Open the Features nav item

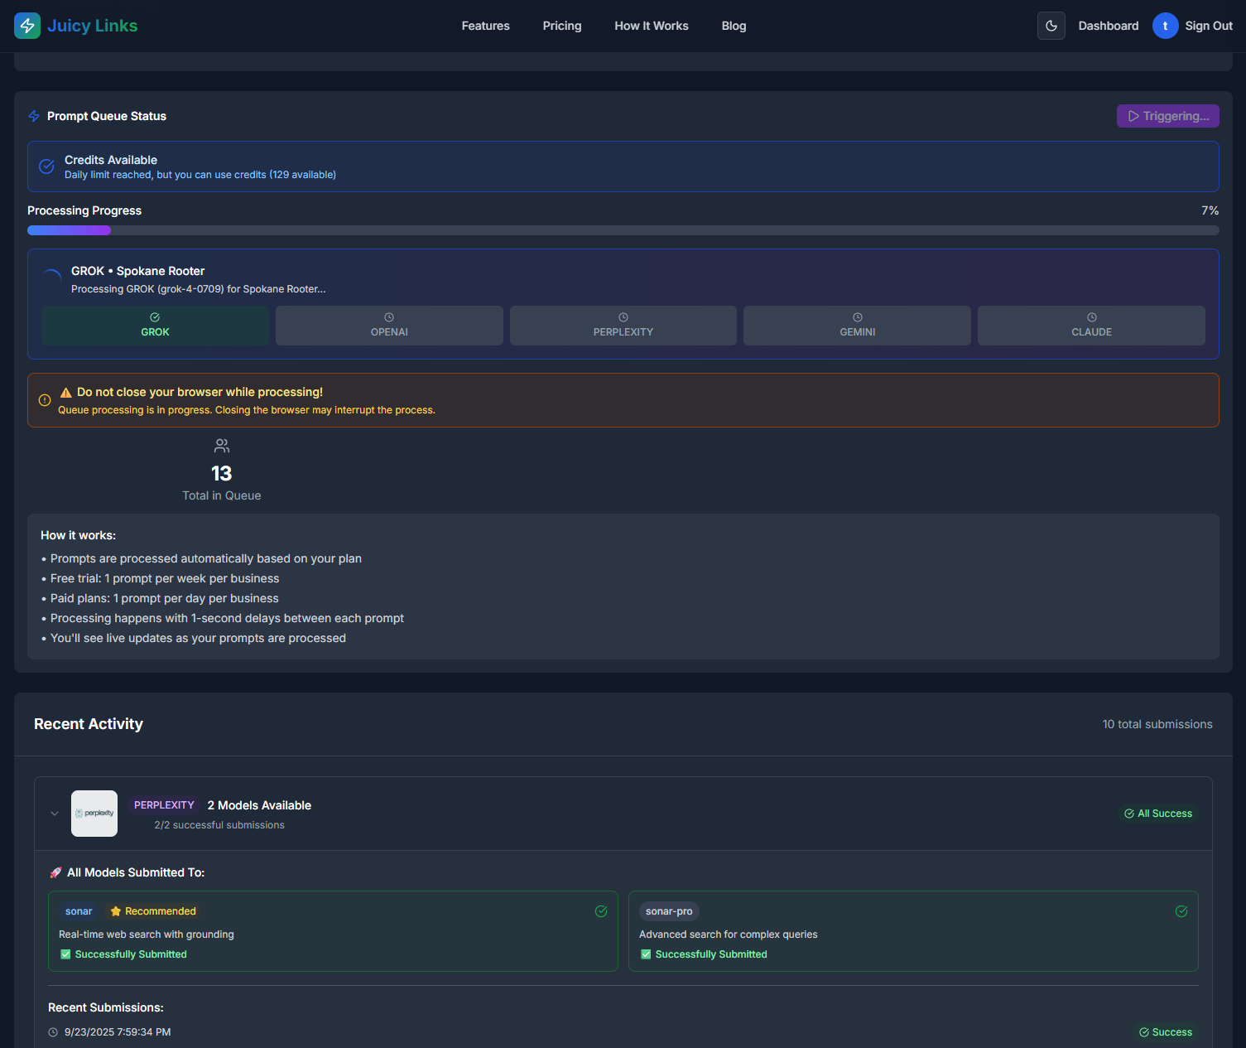pyautogui.click(x=486, y=26)
